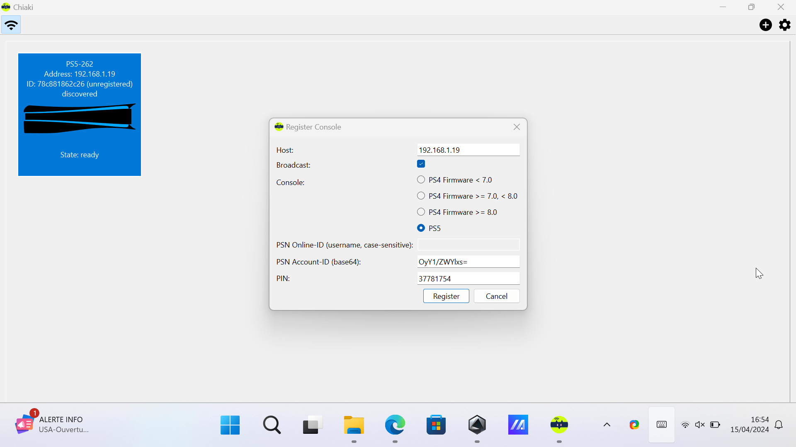Cancel the console registration
796x447 pixels.
click(x=496, y=296)
